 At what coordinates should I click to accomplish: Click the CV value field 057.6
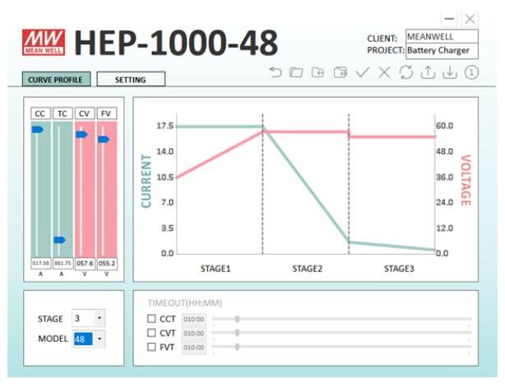pos(85,263)
